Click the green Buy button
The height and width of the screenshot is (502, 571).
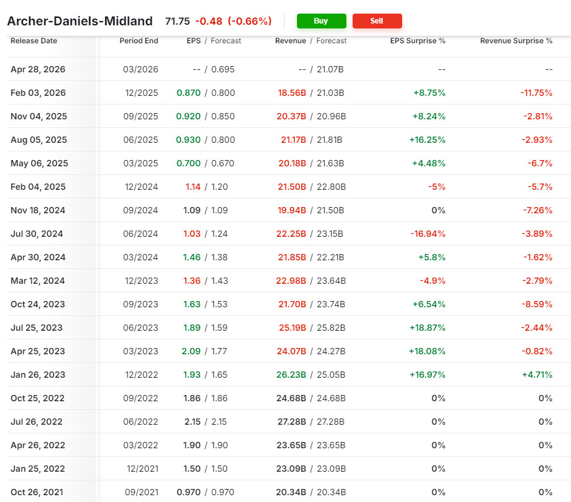coord(321,21)
